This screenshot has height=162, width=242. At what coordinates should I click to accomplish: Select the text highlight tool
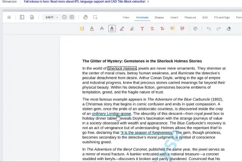click(82, 28)
